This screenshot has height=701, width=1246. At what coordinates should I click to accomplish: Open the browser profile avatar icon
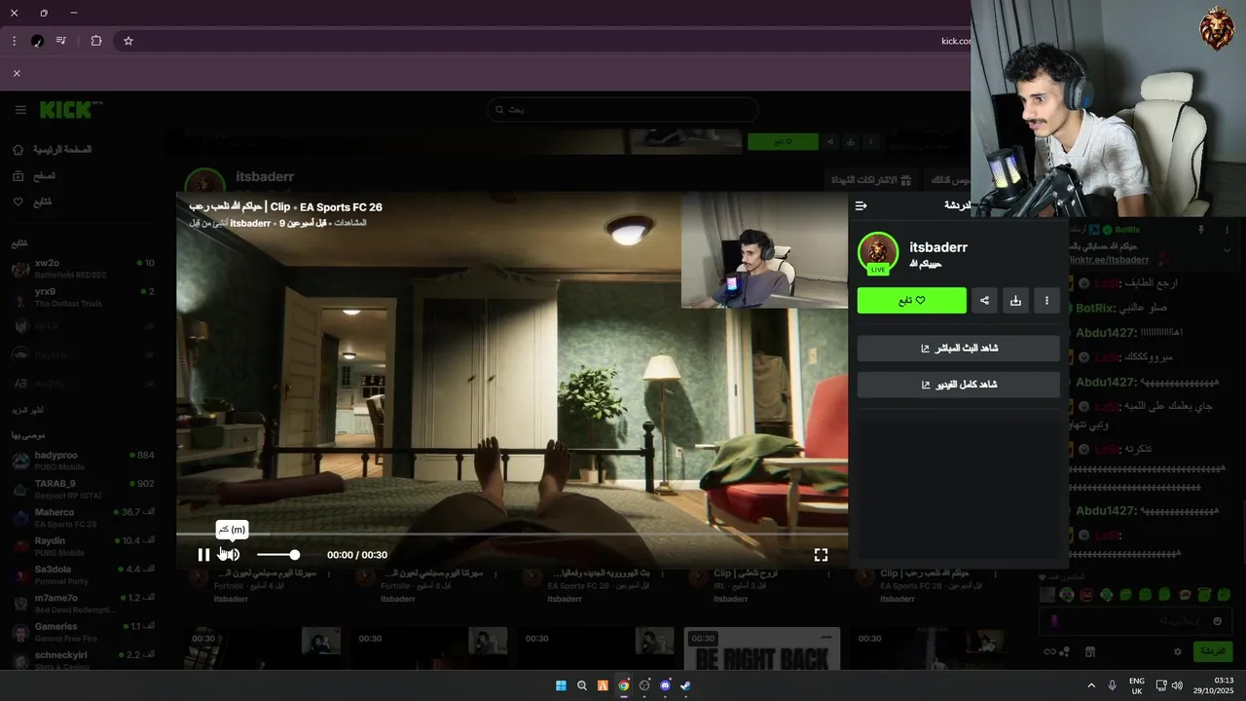tap(37, 41)
